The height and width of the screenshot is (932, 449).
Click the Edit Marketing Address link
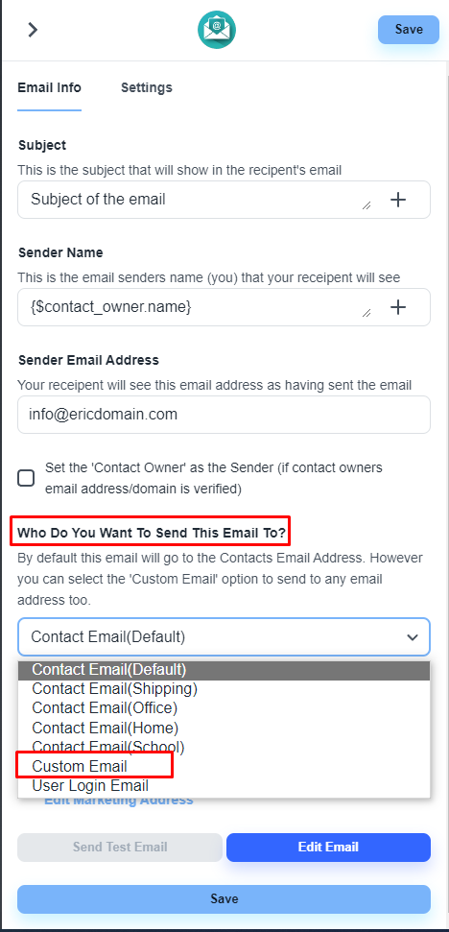pos(119,801)
